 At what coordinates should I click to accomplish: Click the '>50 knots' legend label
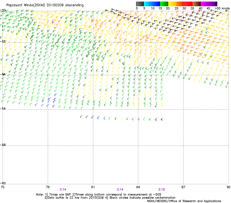click(222, 8)
